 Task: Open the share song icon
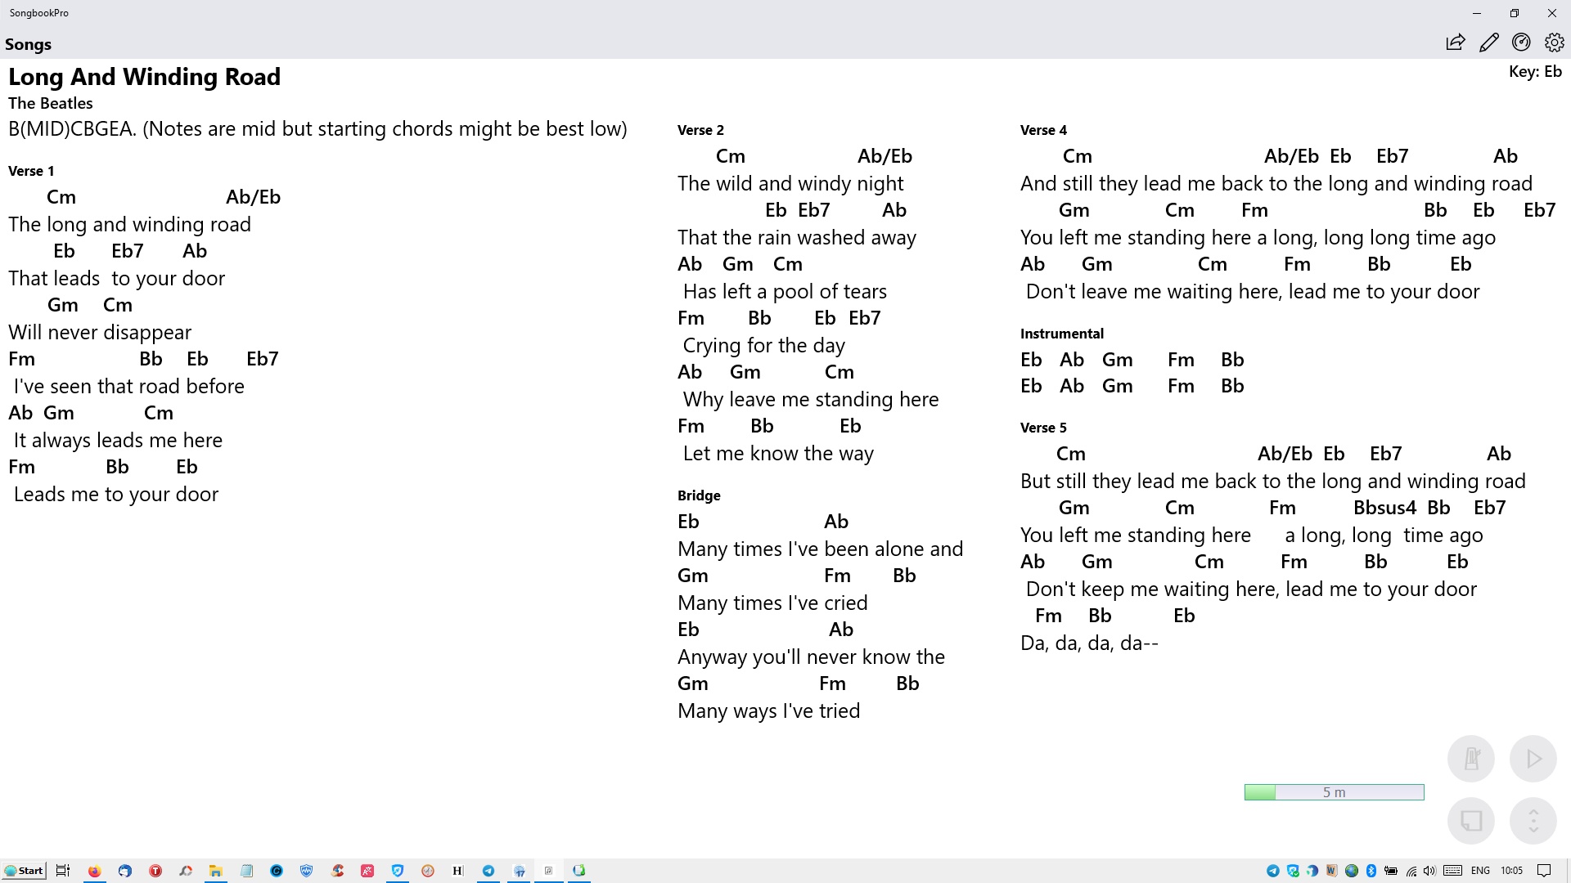coord(1455,43)
